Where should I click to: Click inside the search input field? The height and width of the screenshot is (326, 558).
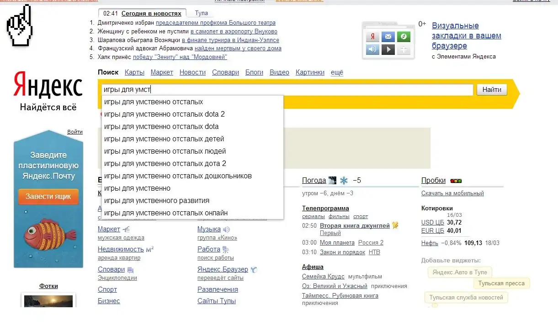click(311, 90)
